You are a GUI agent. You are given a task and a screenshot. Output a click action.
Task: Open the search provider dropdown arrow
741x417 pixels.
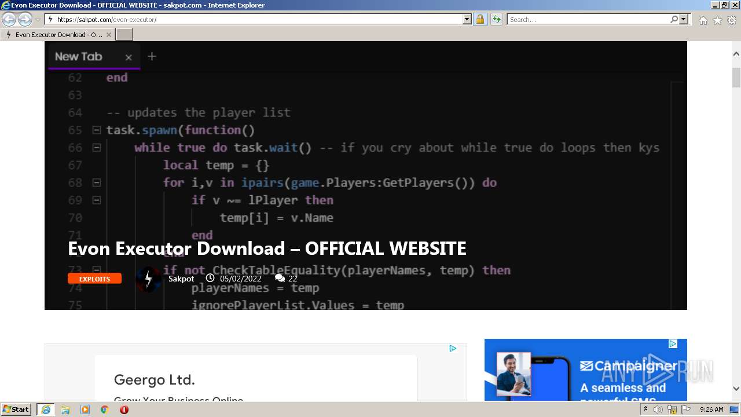684,20
